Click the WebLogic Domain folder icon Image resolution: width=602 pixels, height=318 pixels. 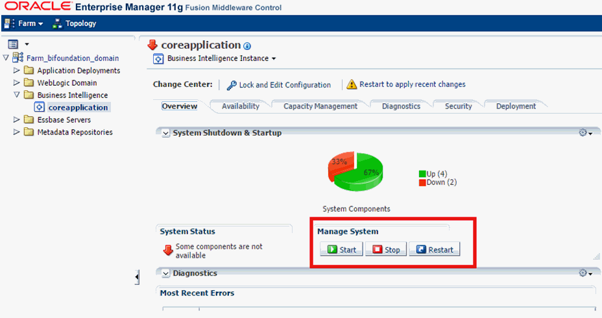[x=29, y=82]
